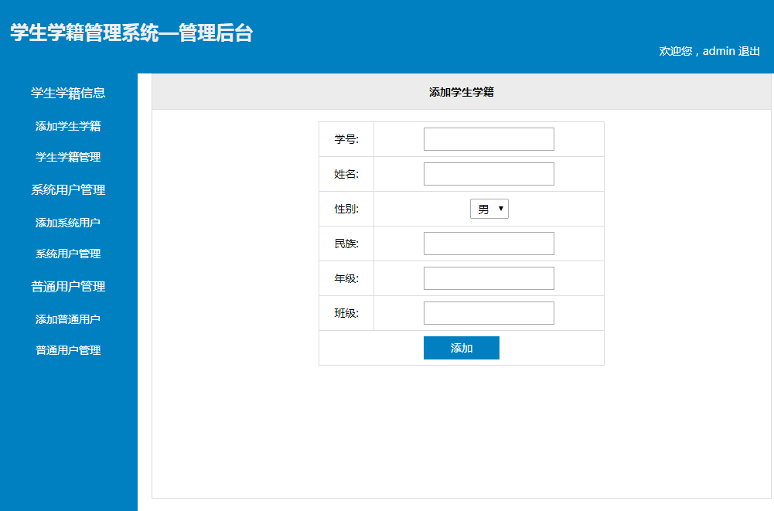Open the 添加系统用户 sidebar item
This screenshot has width=774, height=511.
coord(68,222)
